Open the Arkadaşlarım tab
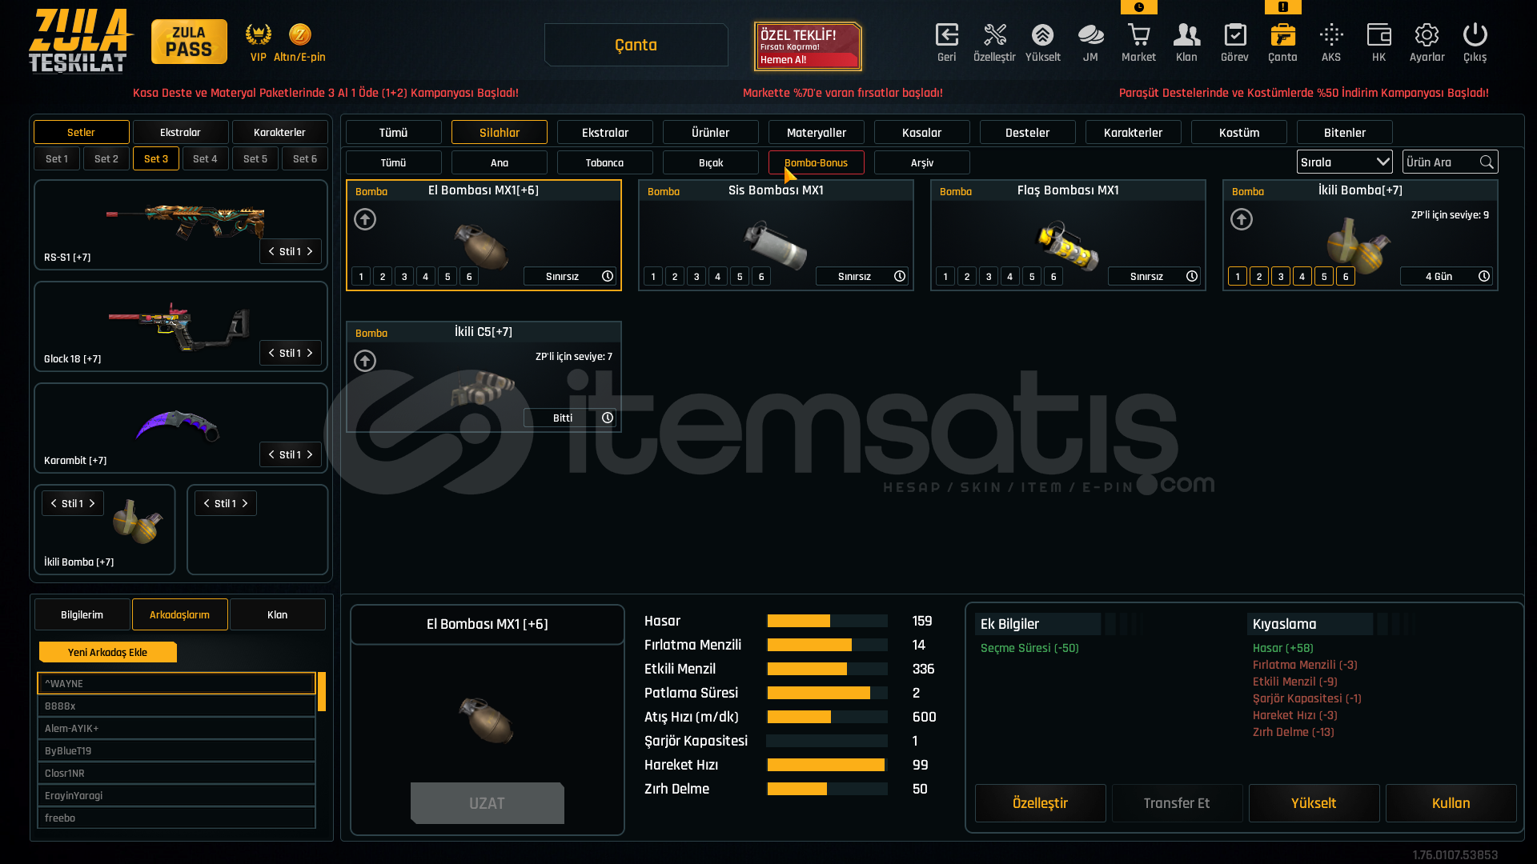The height and width of the screenshot is (864, 1537). click(x=180, y=614)
